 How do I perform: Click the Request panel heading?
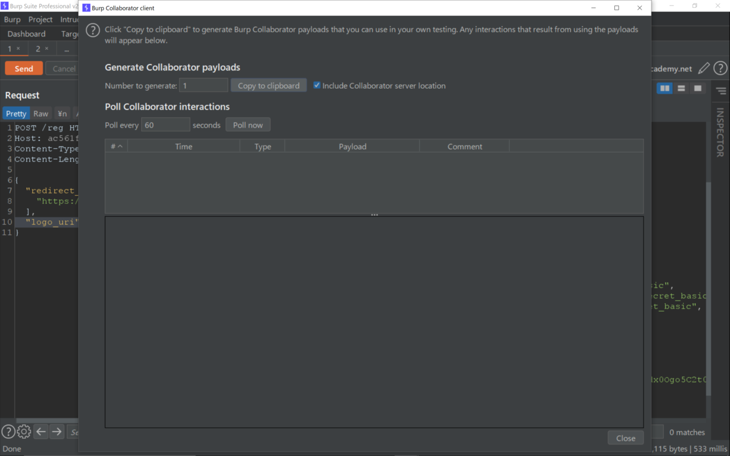(22, 95)
